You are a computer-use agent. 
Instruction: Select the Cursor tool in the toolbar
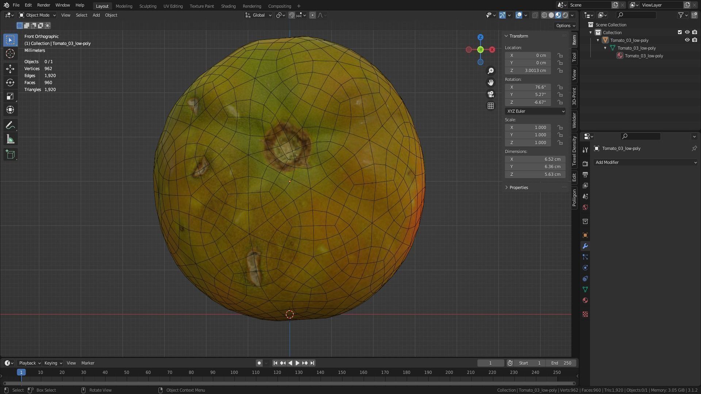10,54
